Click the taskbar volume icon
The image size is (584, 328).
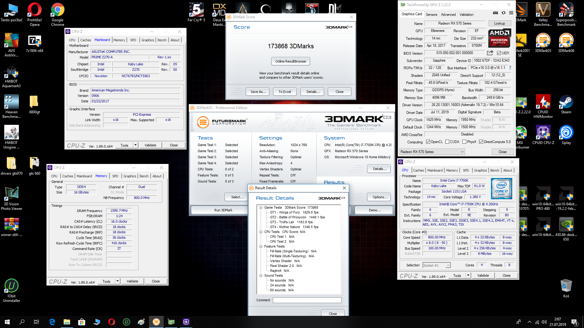[x=544, y=322]
